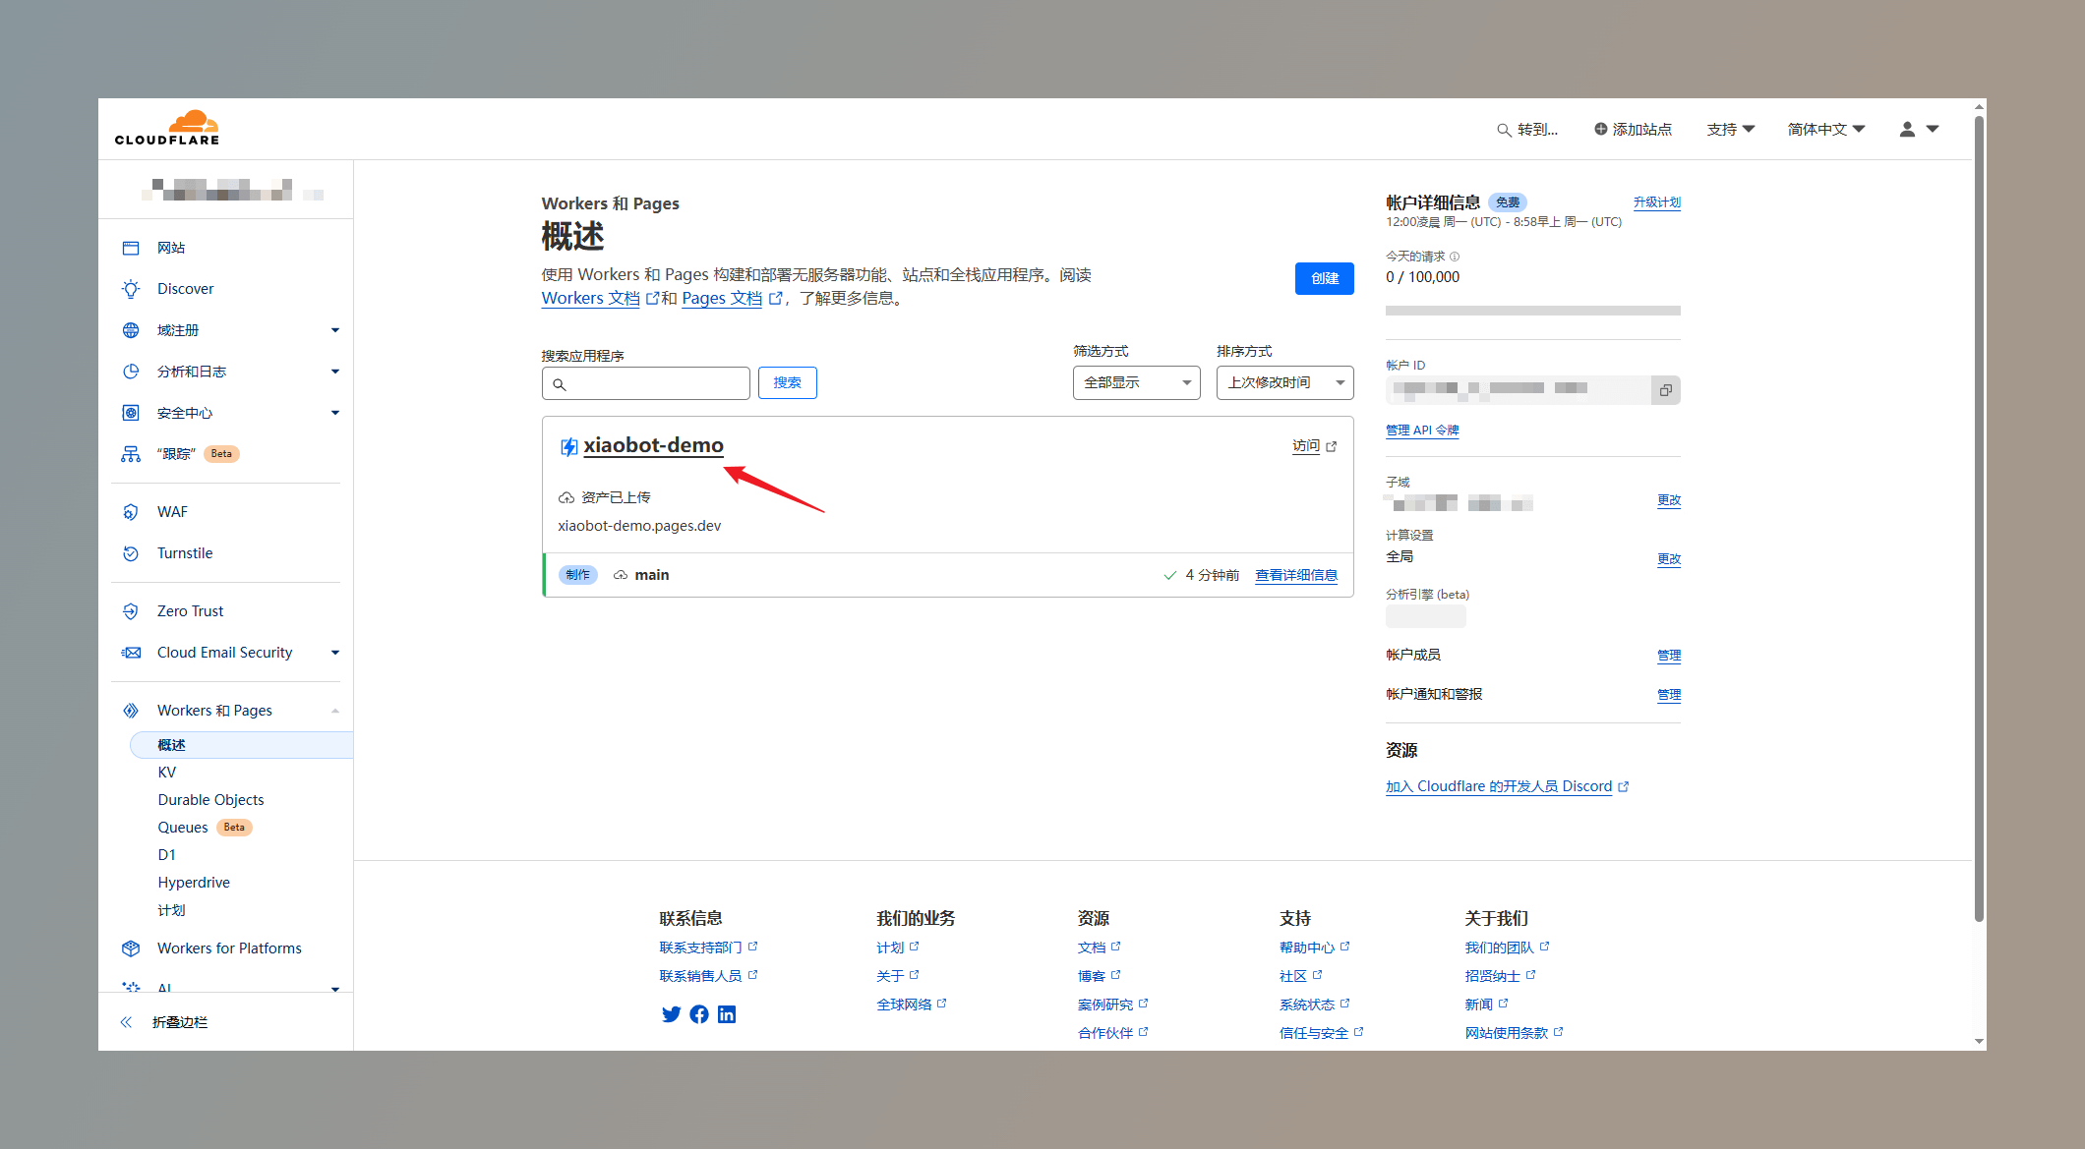Screen dimensions: 2085x1149
Task: Click the info icon next to 今天的请求
Action: (x=1455, y=257)
